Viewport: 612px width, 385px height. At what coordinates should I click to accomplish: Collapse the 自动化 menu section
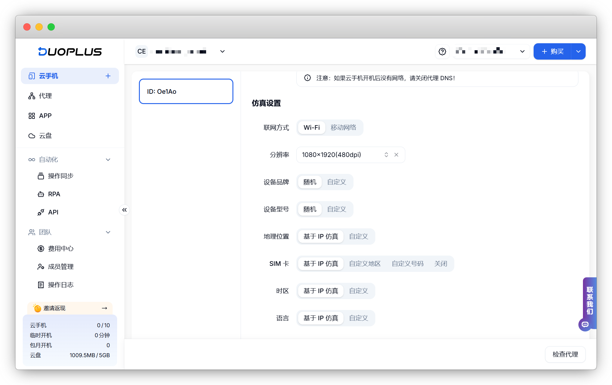[x=108, y=160]
